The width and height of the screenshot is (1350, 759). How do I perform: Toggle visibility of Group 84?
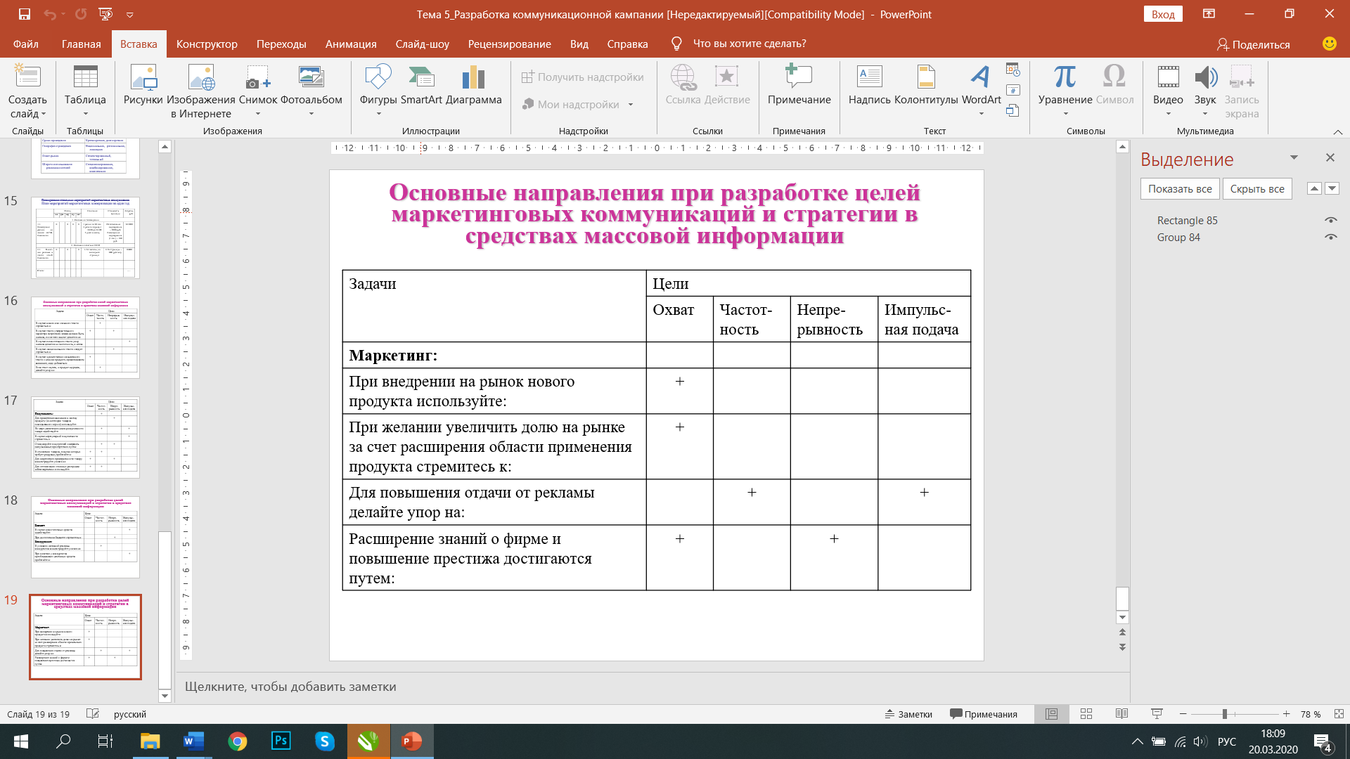tap(1330, 237)
